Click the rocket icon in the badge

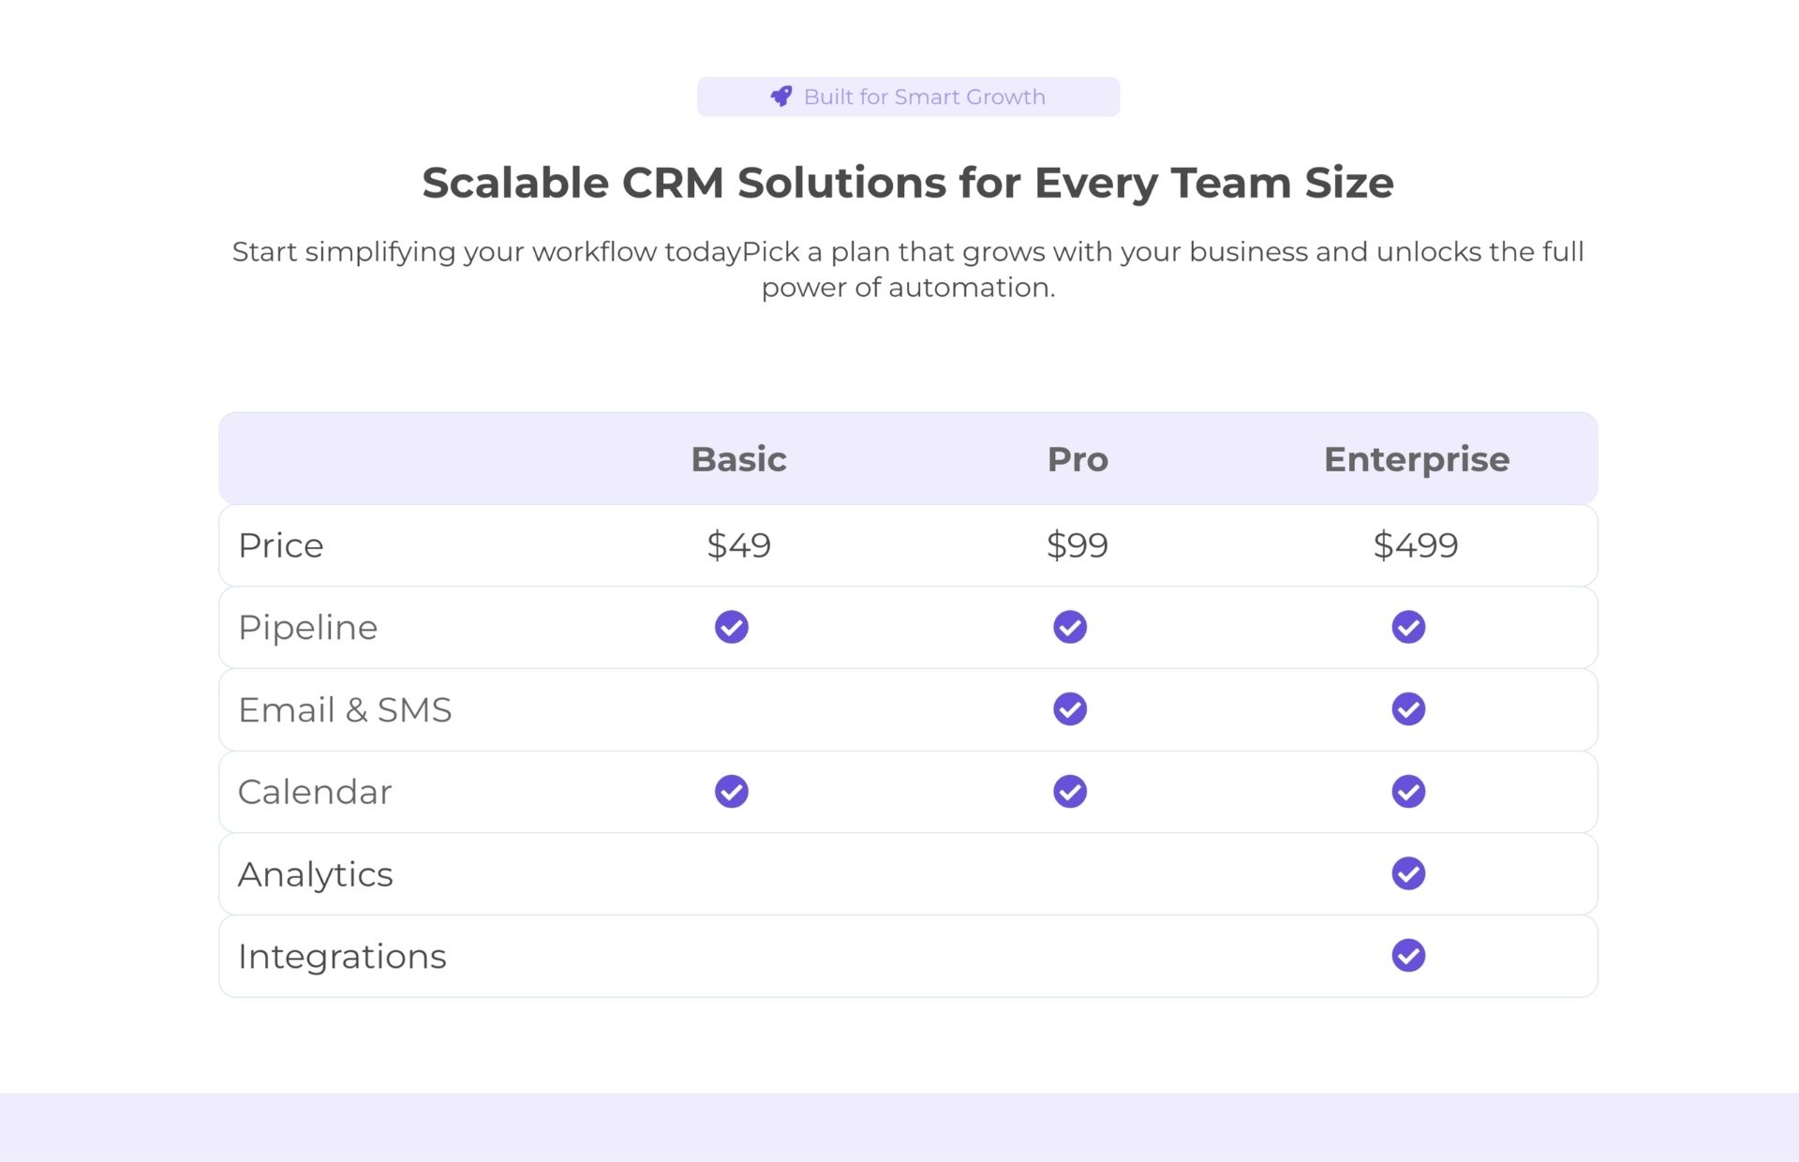(781, 97)
